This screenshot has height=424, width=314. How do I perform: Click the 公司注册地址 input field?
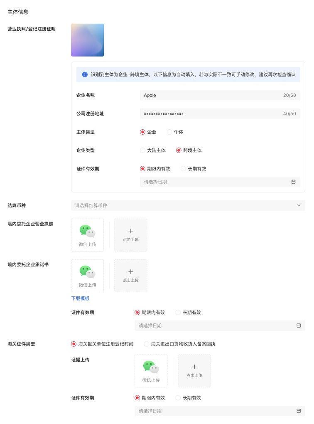(x=220, y=113)
